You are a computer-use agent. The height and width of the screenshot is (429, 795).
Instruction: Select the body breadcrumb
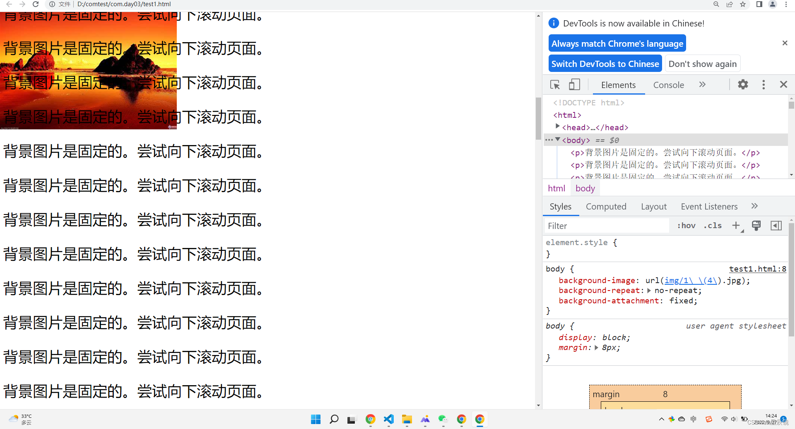coord(585,188)
